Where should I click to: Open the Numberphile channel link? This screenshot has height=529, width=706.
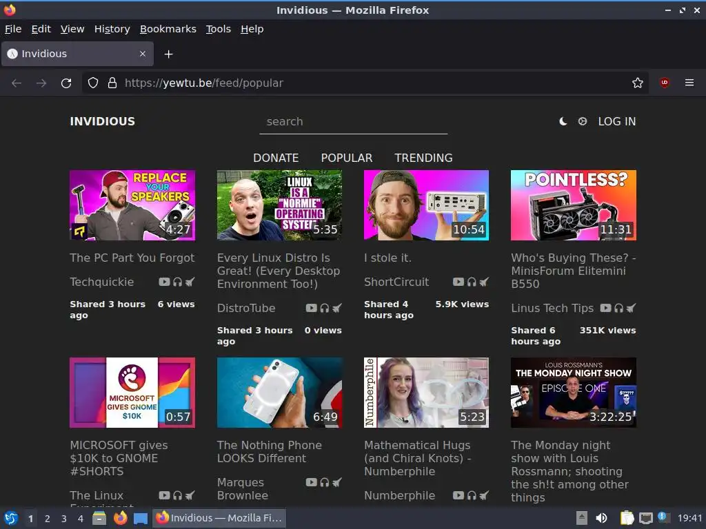[399, 495]
